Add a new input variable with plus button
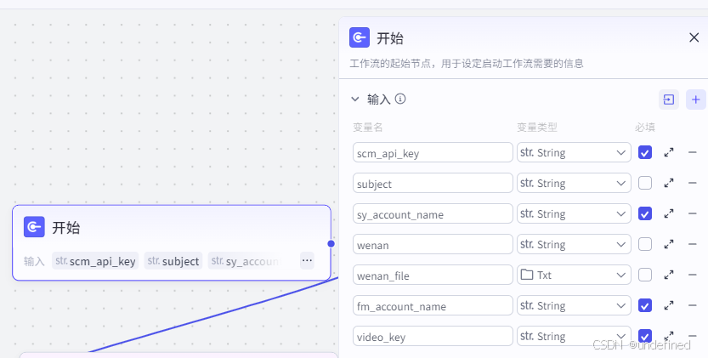The height and width of the screenshot is (358, 708). 695,99
